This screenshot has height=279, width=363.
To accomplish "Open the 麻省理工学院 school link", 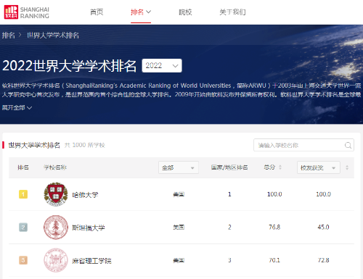I will [91, 261].
